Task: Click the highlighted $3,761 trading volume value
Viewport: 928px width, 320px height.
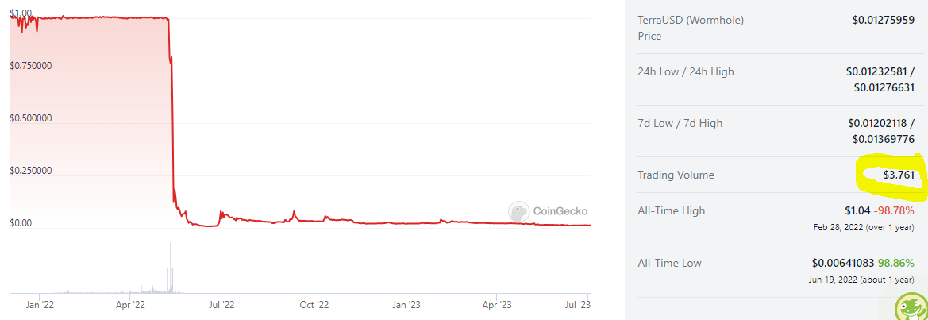Action: point(901,175)
